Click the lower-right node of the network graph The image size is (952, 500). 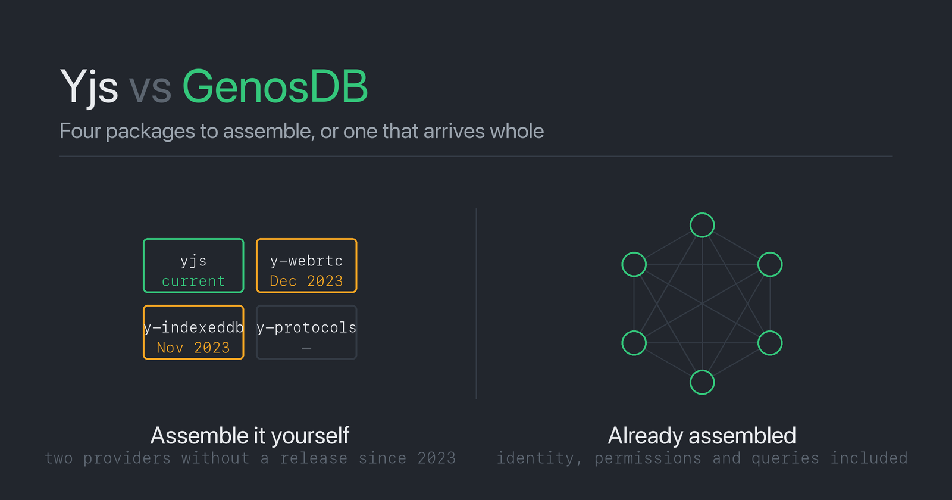pyautogui.click(x=770, y=343)
